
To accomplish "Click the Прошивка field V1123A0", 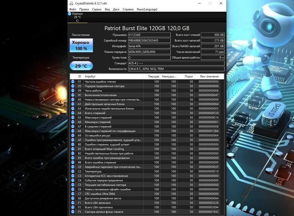I will (149, 35).
